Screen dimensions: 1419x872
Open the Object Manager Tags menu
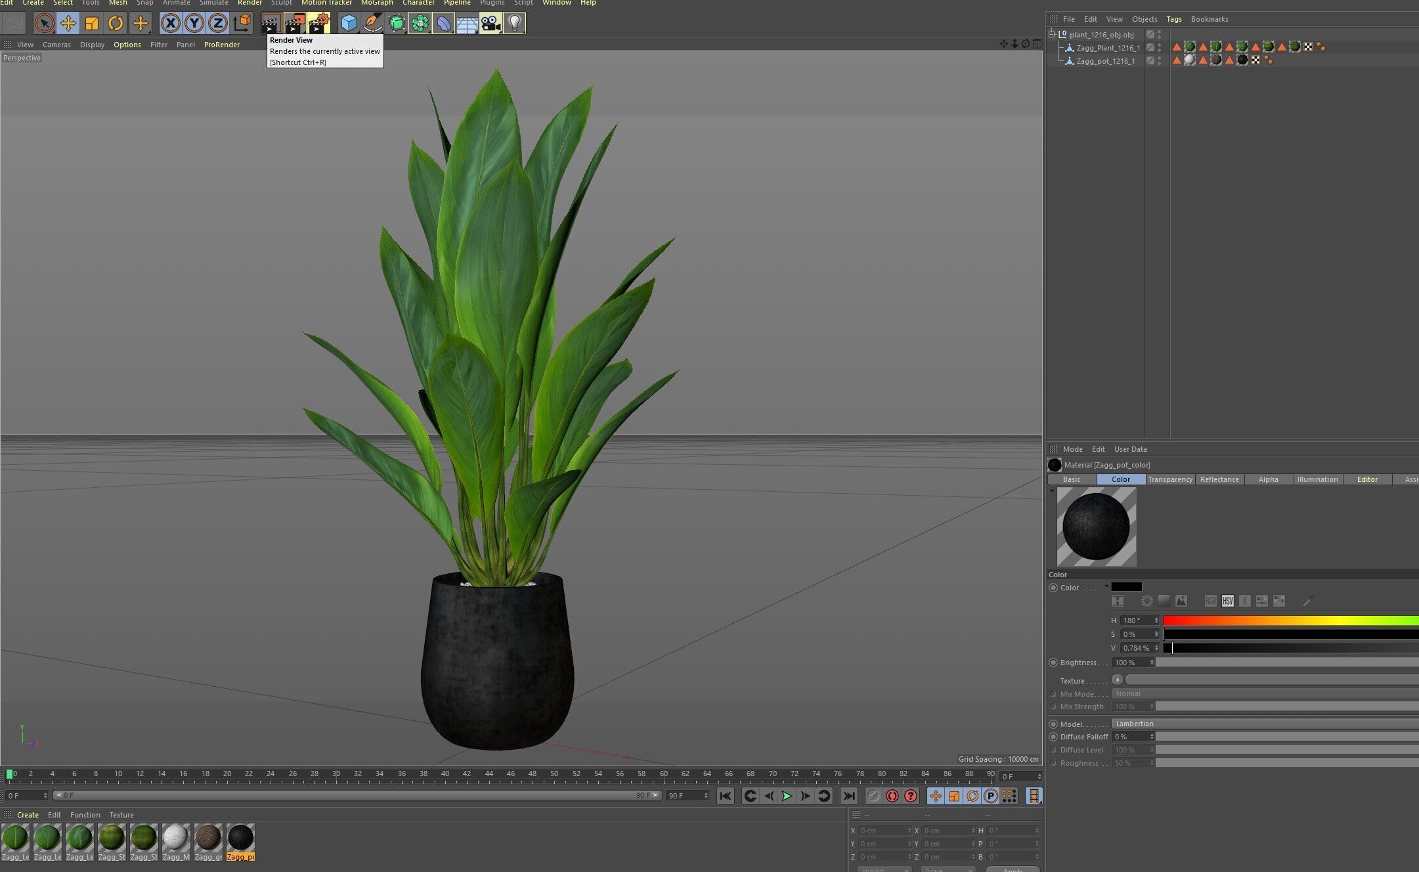click(1174, 19)
